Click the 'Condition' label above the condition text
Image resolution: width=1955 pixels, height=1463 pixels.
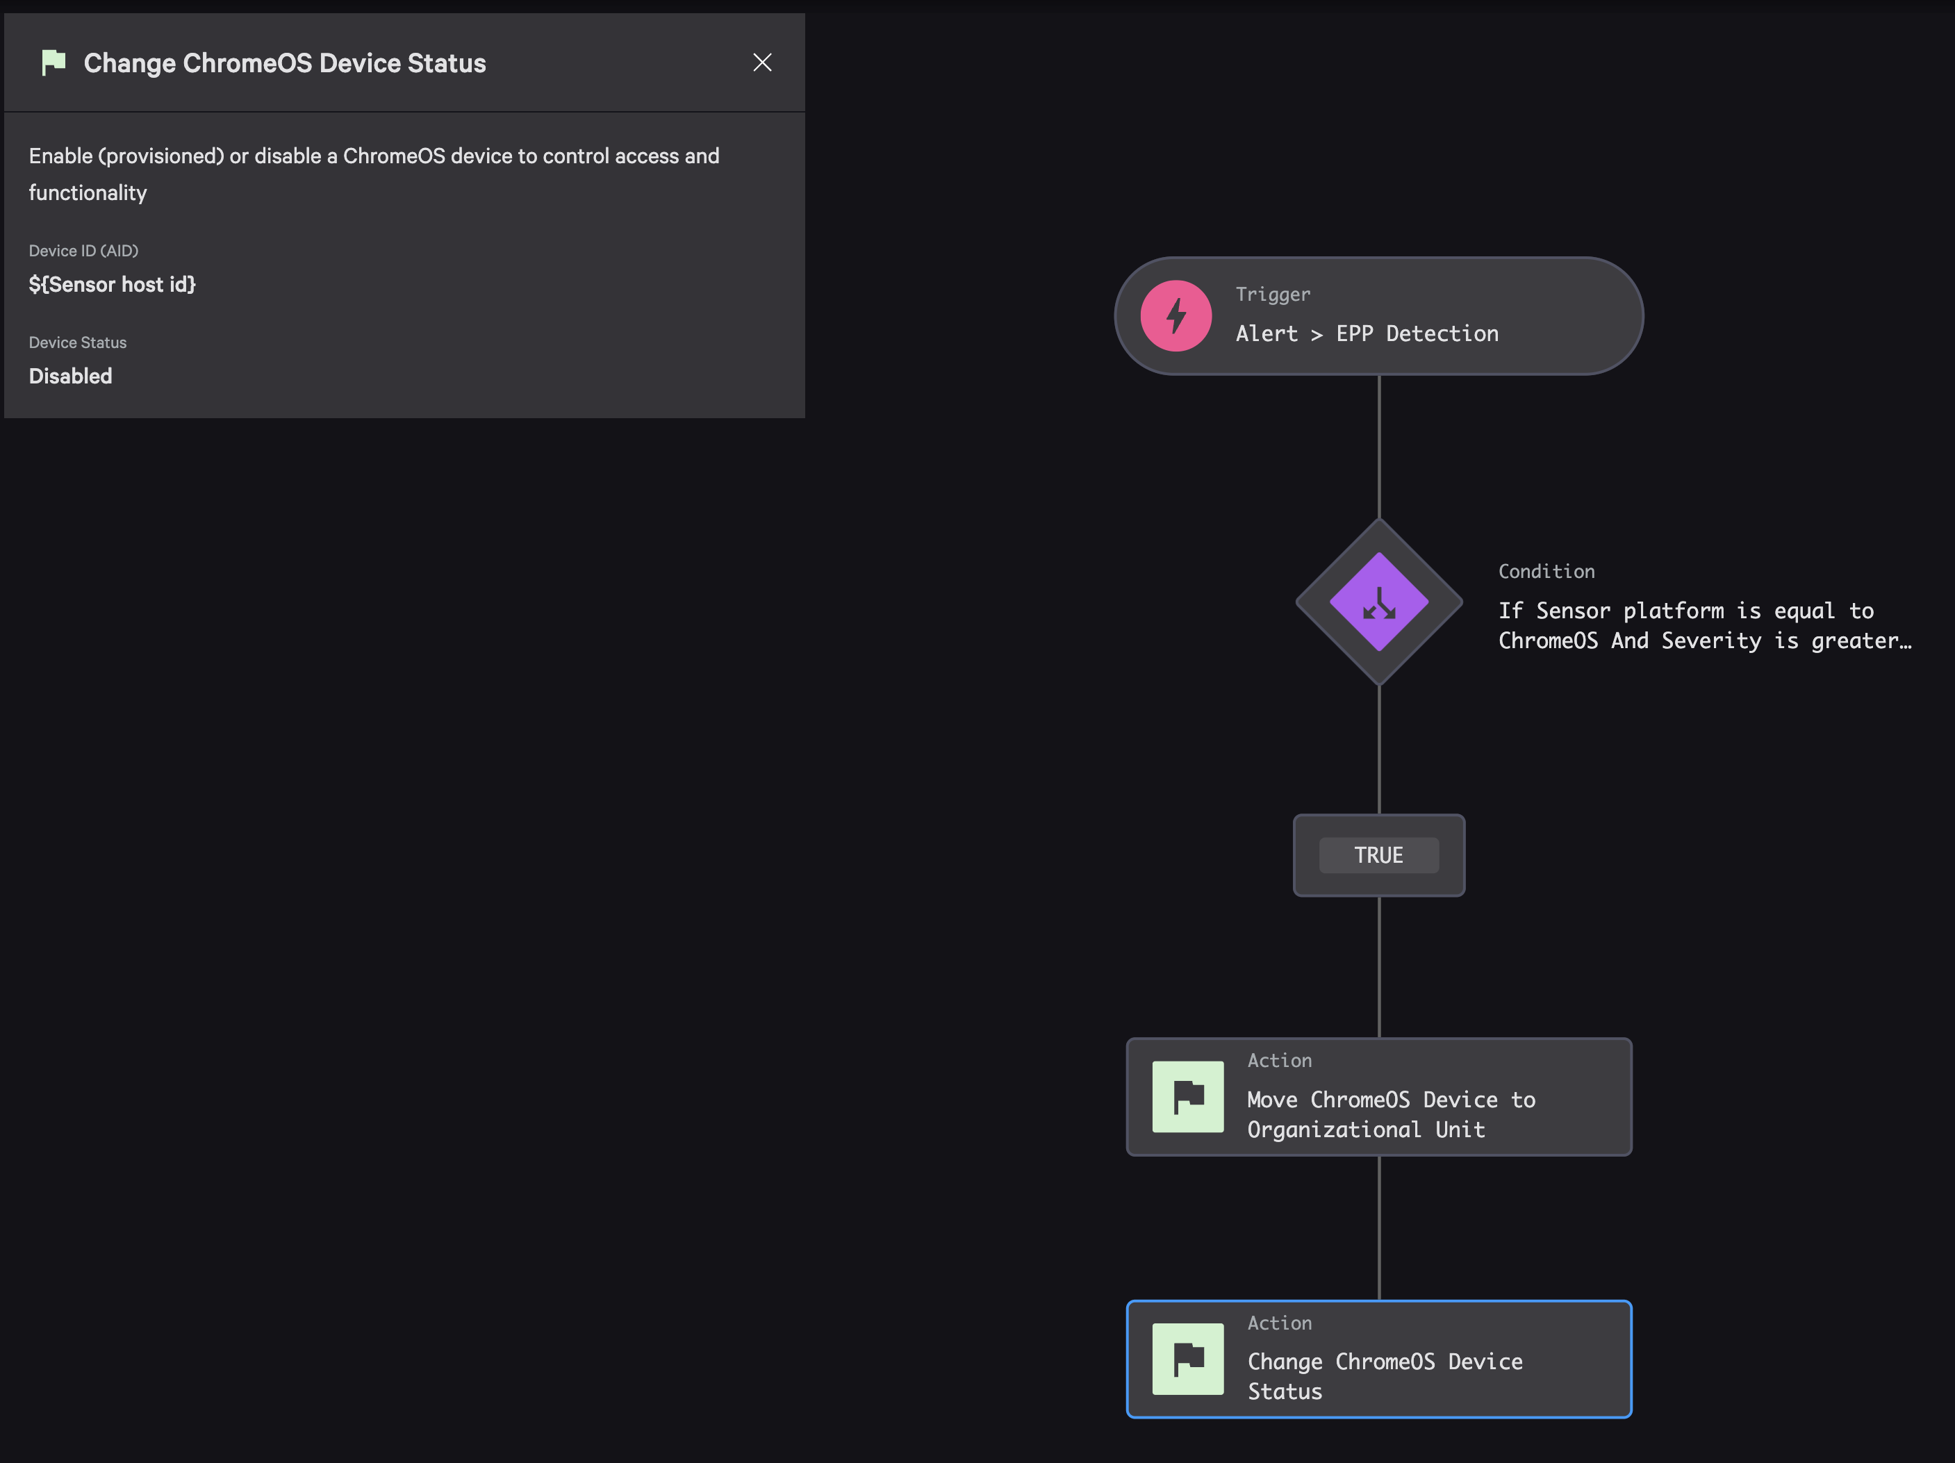tap(1546, 572)
